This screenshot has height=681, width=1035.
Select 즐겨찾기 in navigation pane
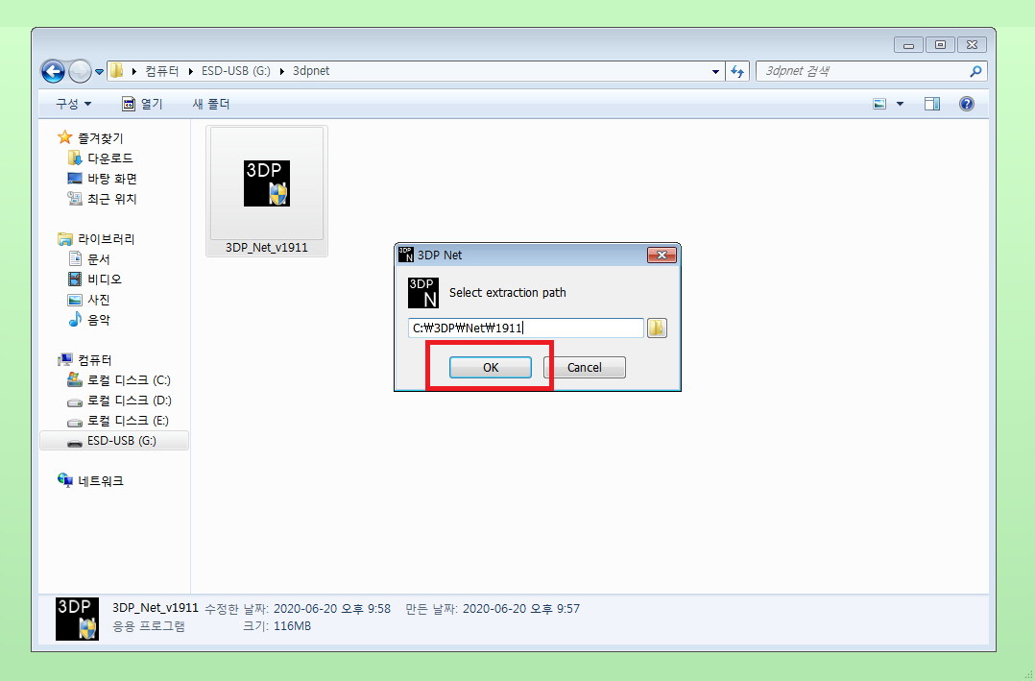100,138
